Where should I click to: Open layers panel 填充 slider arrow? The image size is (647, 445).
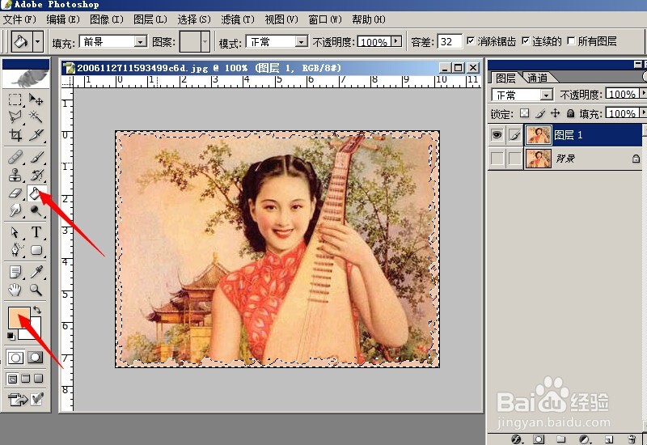pos(642,112)
